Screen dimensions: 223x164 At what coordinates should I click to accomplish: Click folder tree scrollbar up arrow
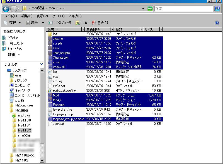[x=42, y=70]
